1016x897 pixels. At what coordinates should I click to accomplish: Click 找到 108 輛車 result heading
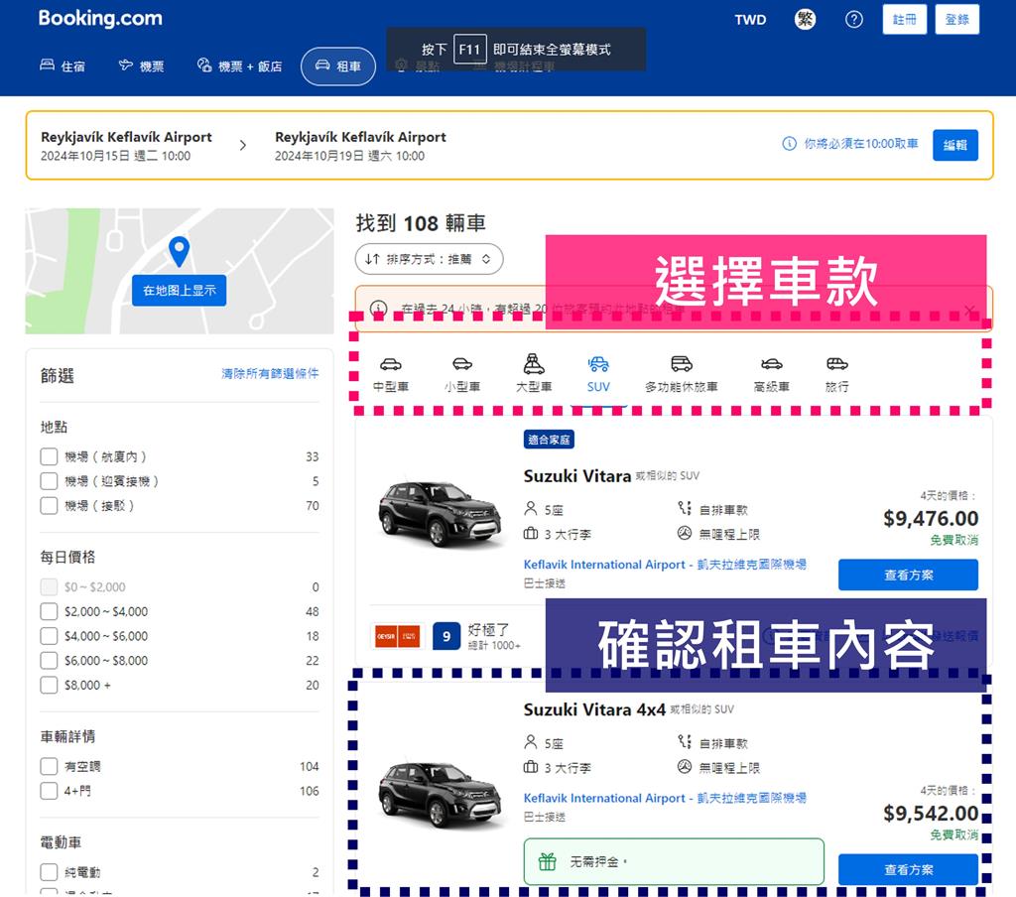pos(421,223)
